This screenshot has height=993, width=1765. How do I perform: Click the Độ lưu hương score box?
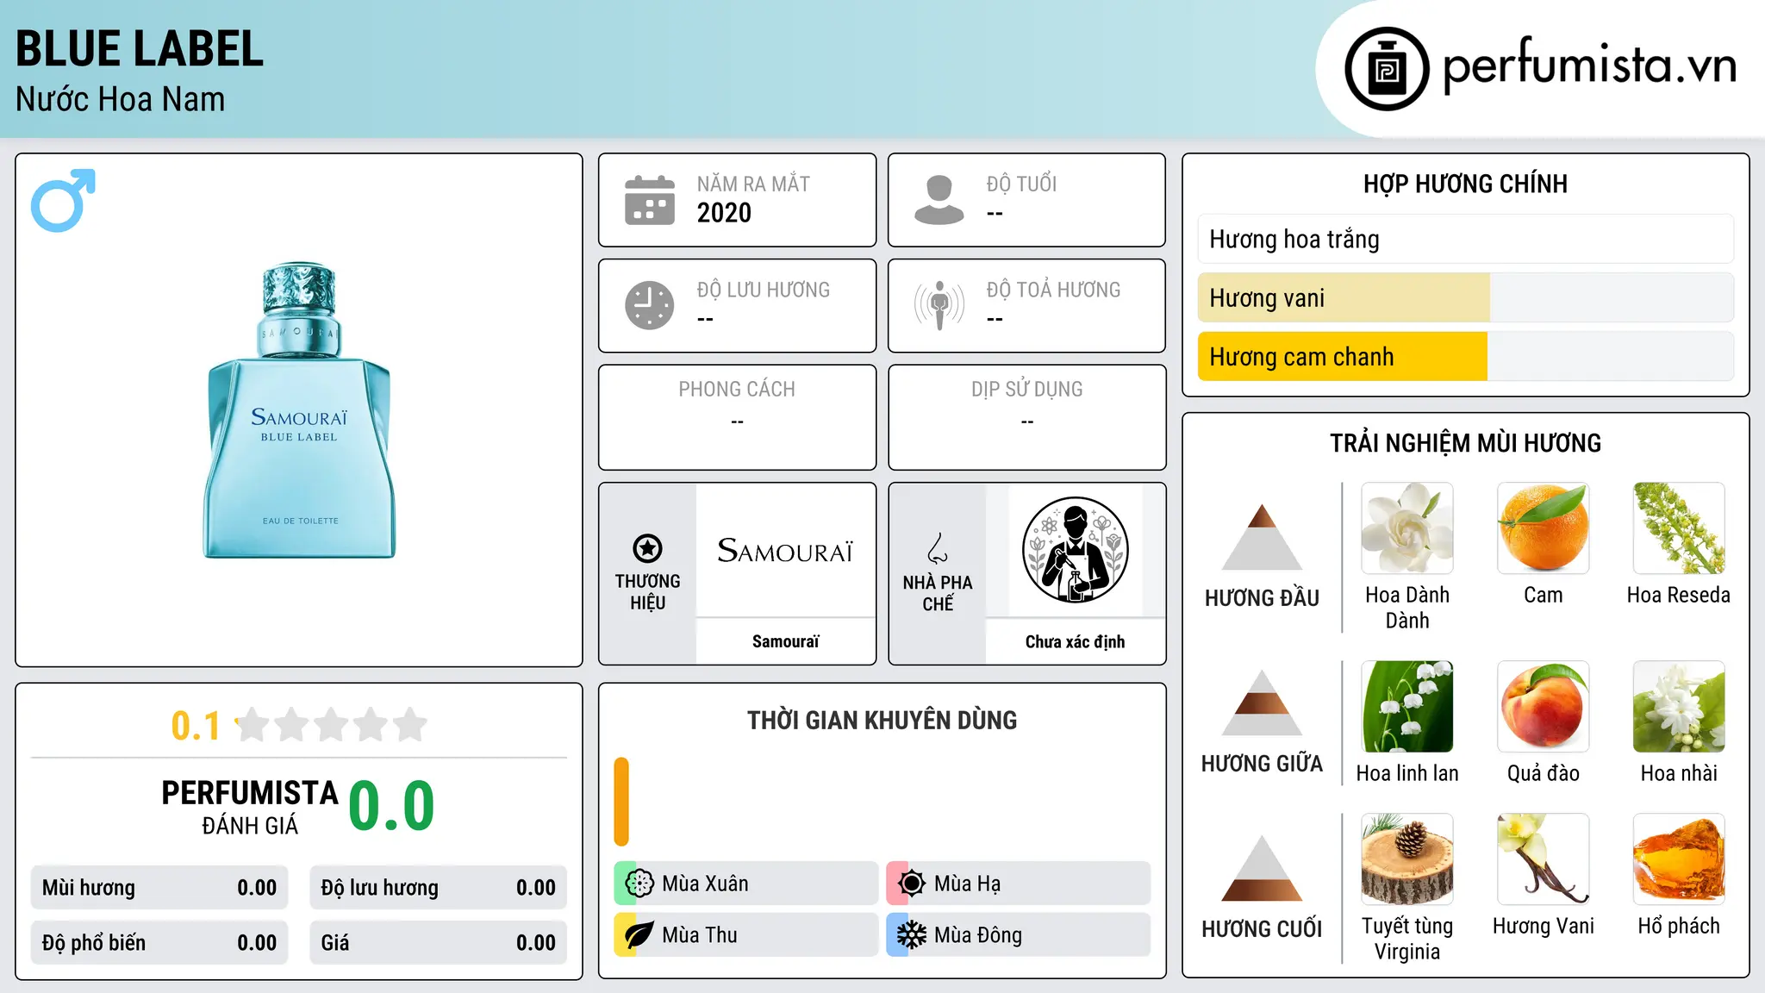tap(438, 888)
